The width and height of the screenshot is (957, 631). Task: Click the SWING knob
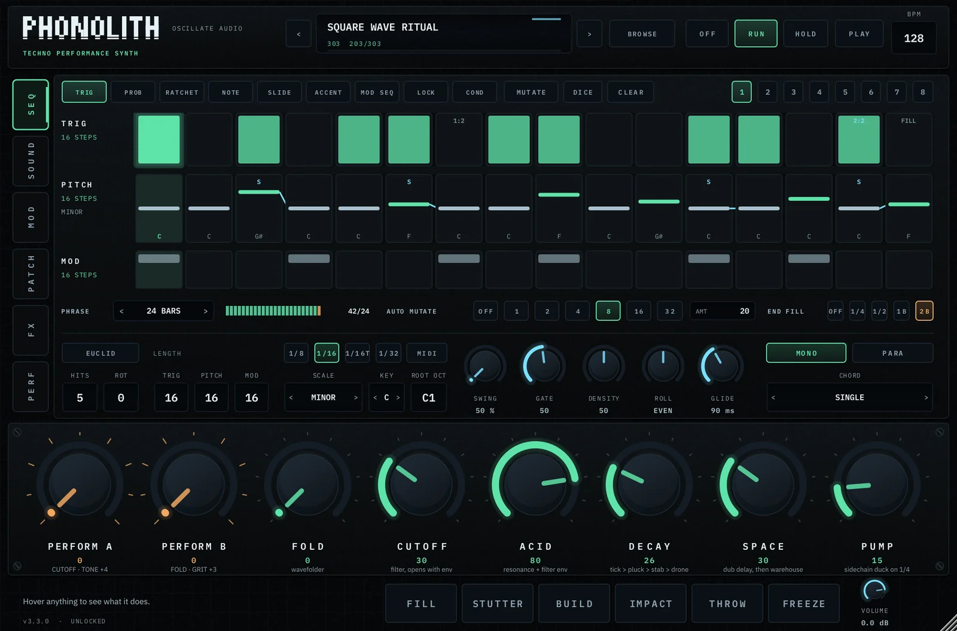(x=485, y=365)
